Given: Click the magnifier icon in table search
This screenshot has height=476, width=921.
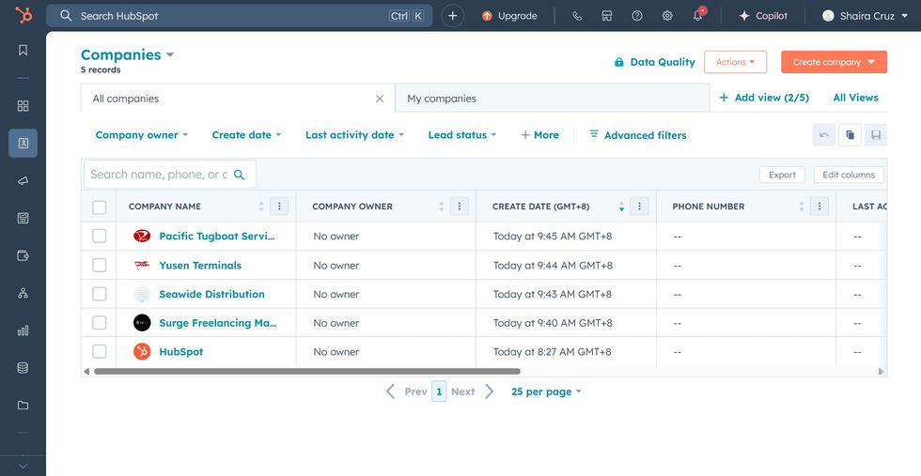Looking at the screenshot, I should pyautogui.click(x=239, y=175).
